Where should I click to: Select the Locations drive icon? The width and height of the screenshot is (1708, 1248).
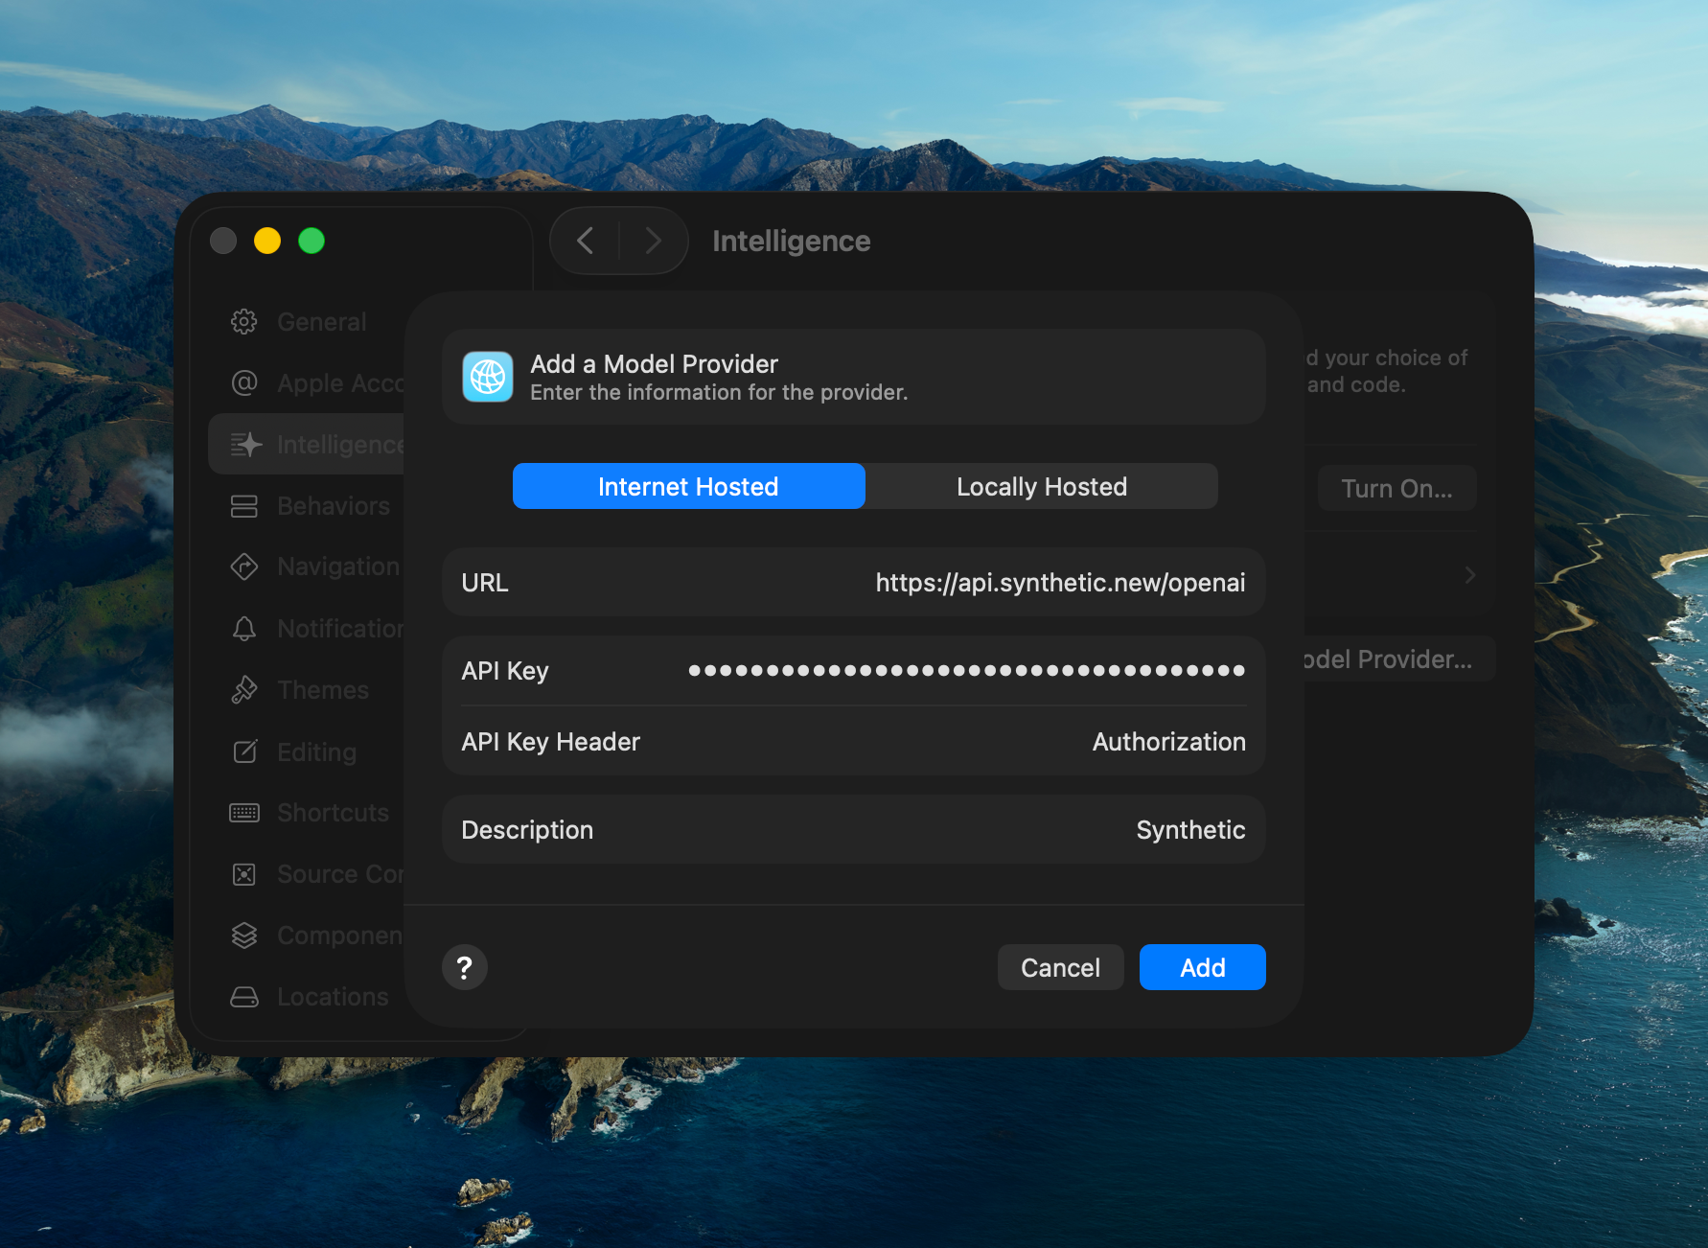pyautogui.click(x=243, y=997)
